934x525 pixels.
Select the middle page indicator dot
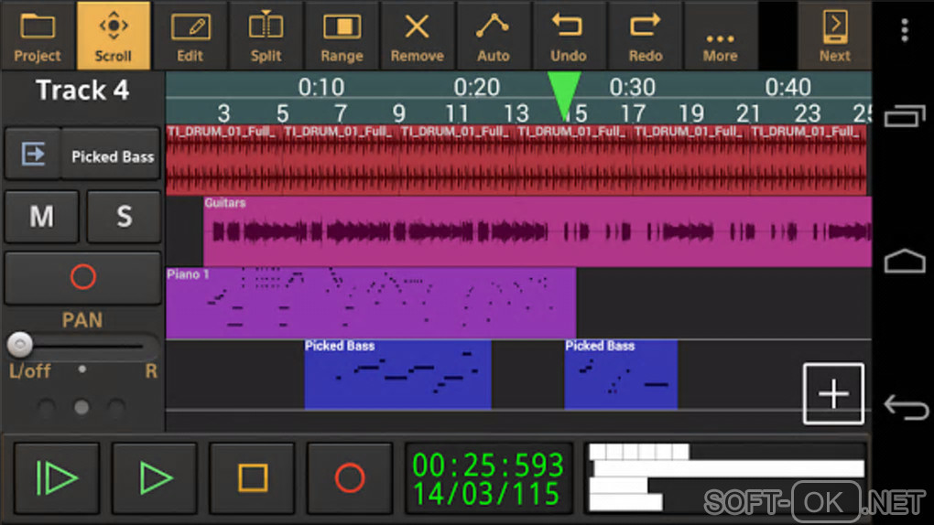pos(81,407)
